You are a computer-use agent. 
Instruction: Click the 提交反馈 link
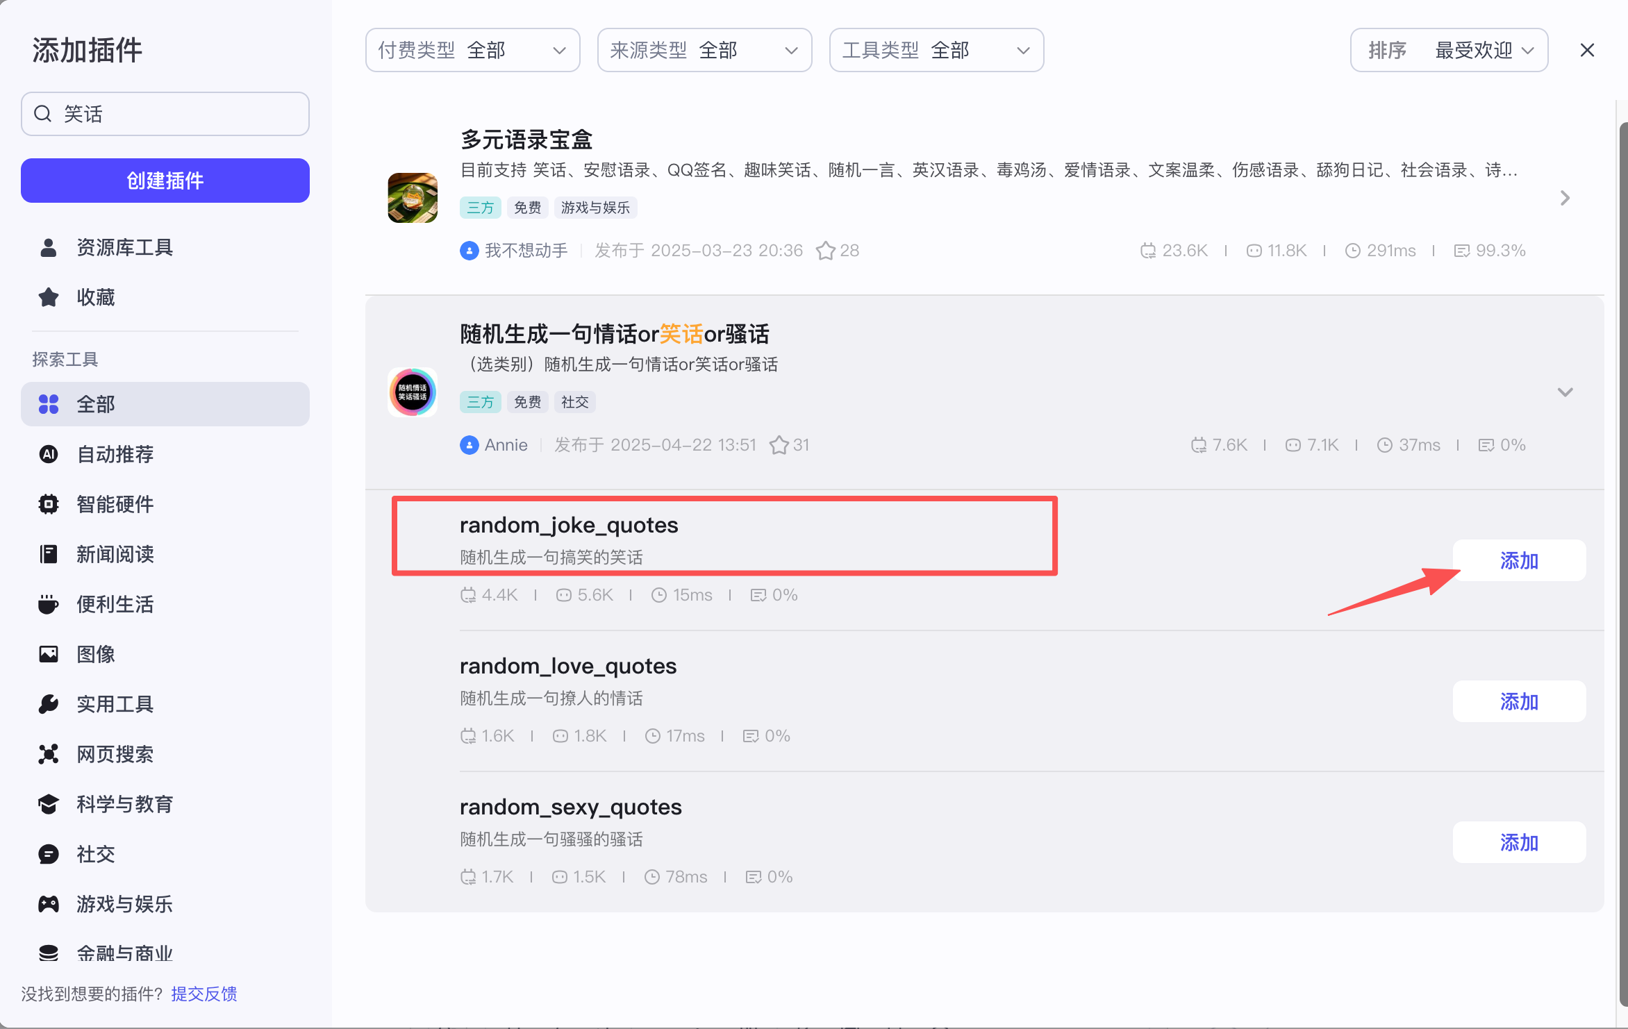204,994
